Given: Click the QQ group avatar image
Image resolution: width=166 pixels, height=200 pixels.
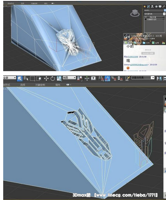Looking at the screenshot, I should 127,37.
